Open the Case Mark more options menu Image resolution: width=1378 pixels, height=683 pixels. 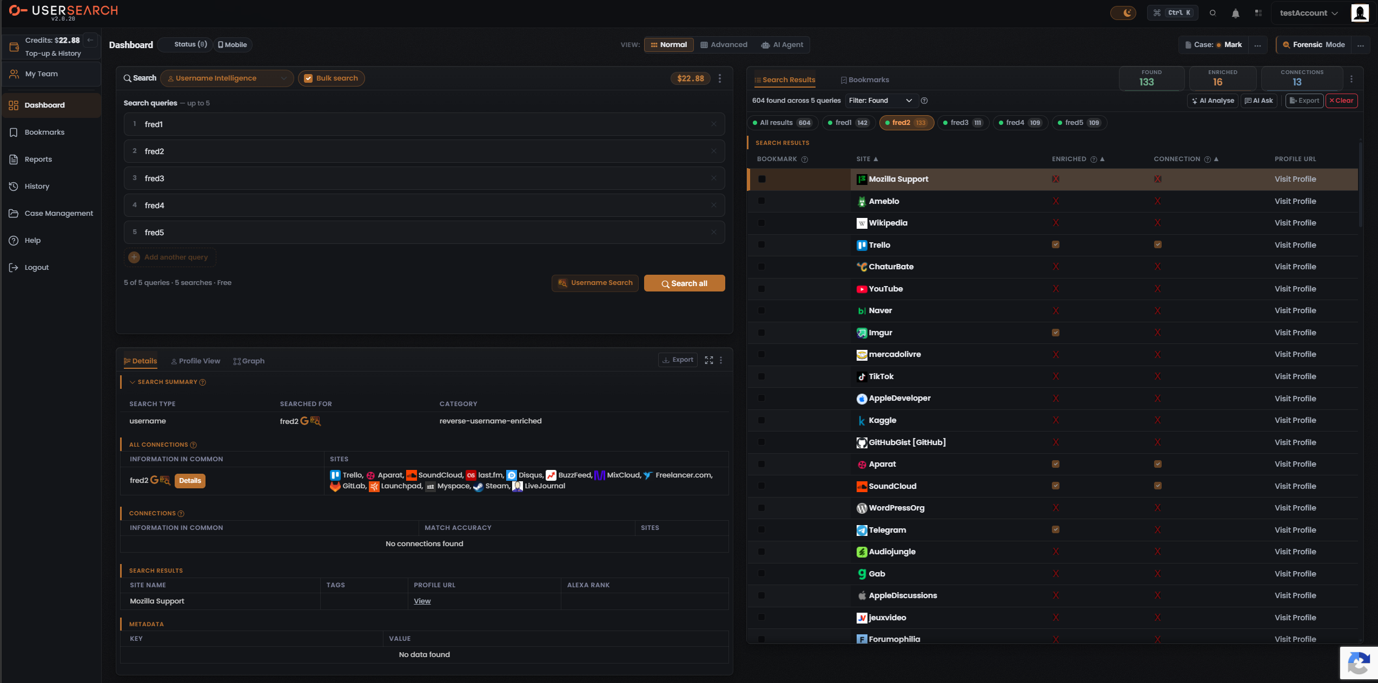pyautogui.click(x=1258, y=45)
